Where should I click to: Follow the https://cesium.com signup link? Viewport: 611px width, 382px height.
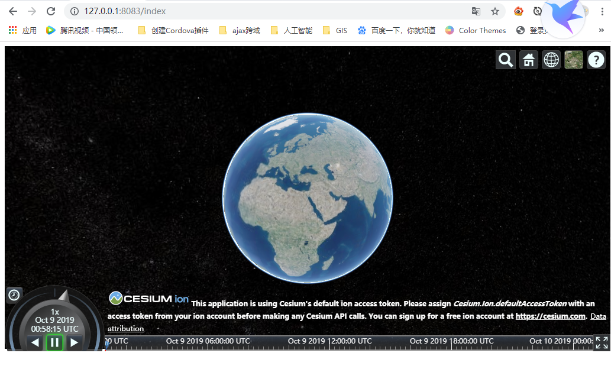click(550, 316)
